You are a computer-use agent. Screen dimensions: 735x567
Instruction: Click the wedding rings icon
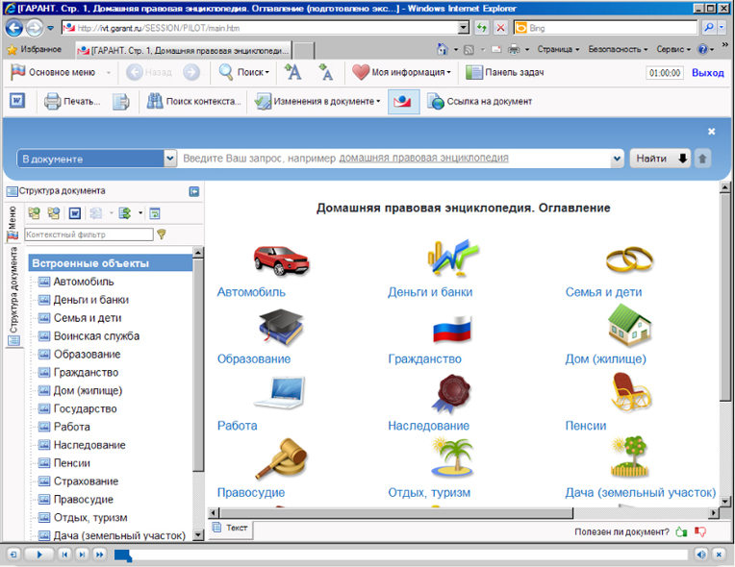tap(629, 259)
